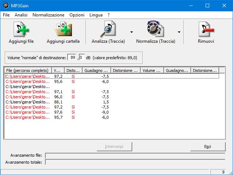Select the file row with volume 88,1

tap(112, 102)
